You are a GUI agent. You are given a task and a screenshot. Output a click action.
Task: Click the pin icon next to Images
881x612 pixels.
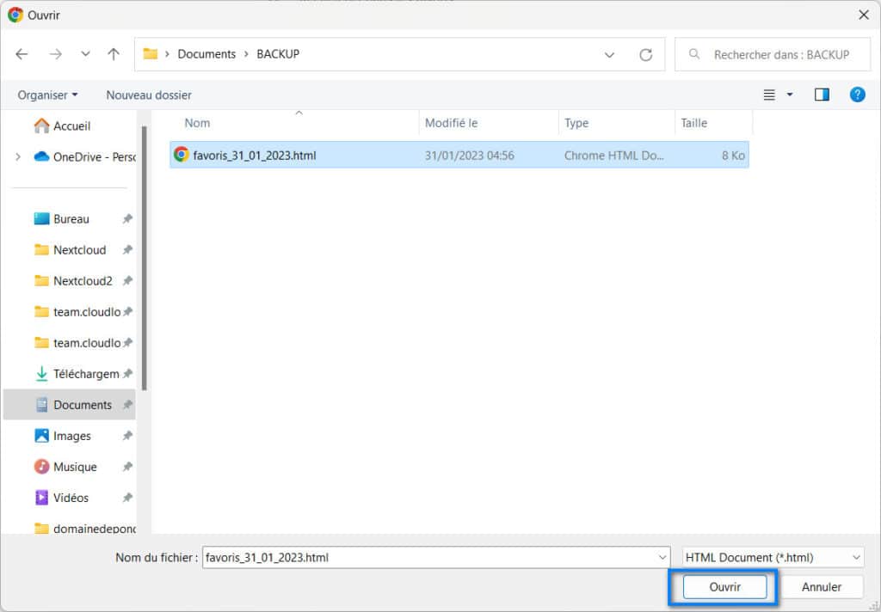(x=127, y=436)
